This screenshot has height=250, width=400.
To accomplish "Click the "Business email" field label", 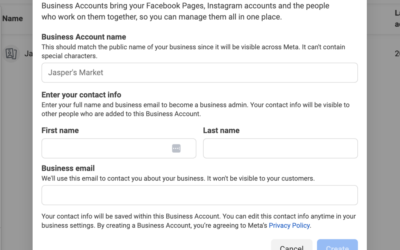I will [x=68, y=168].
